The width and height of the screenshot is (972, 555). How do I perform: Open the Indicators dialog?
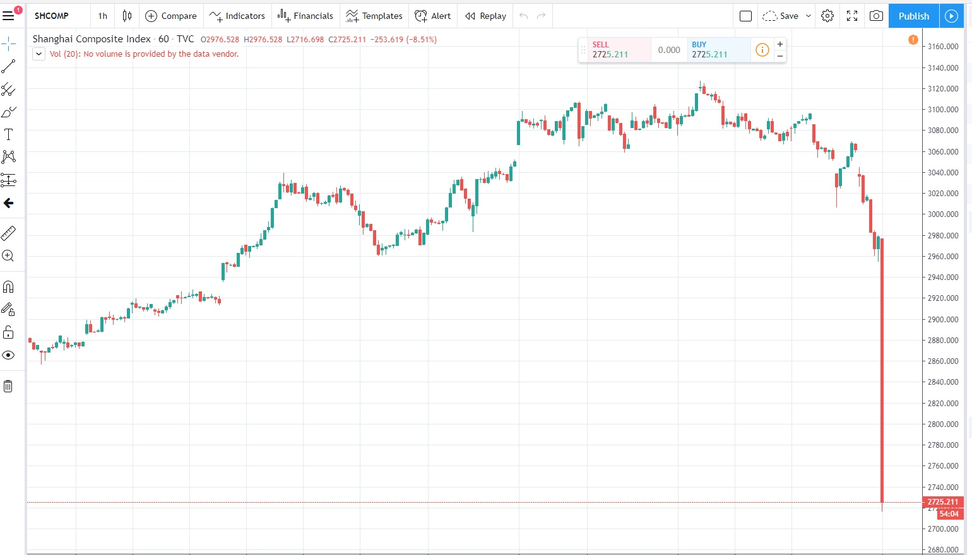pos(237,16)
